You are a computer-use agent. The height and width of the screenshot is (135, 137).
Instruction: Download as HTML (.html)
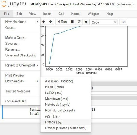(x=66, y=87)
